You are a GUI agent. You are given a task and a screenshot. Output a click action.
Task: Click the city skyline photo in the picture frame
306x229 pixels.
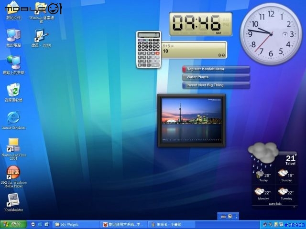click(x=192, y=120)
